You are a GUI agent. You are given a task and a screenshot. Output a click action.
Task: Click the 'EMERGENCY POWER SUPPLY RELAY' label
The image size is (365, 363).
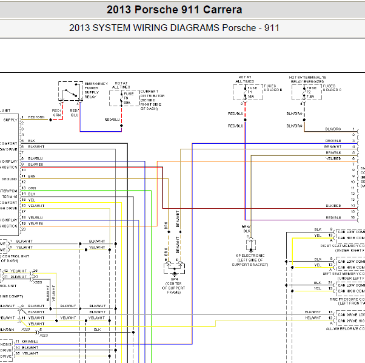tap(96, 90)
